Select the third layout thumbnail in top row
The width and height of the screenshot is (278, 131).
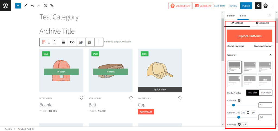point(265,67)
